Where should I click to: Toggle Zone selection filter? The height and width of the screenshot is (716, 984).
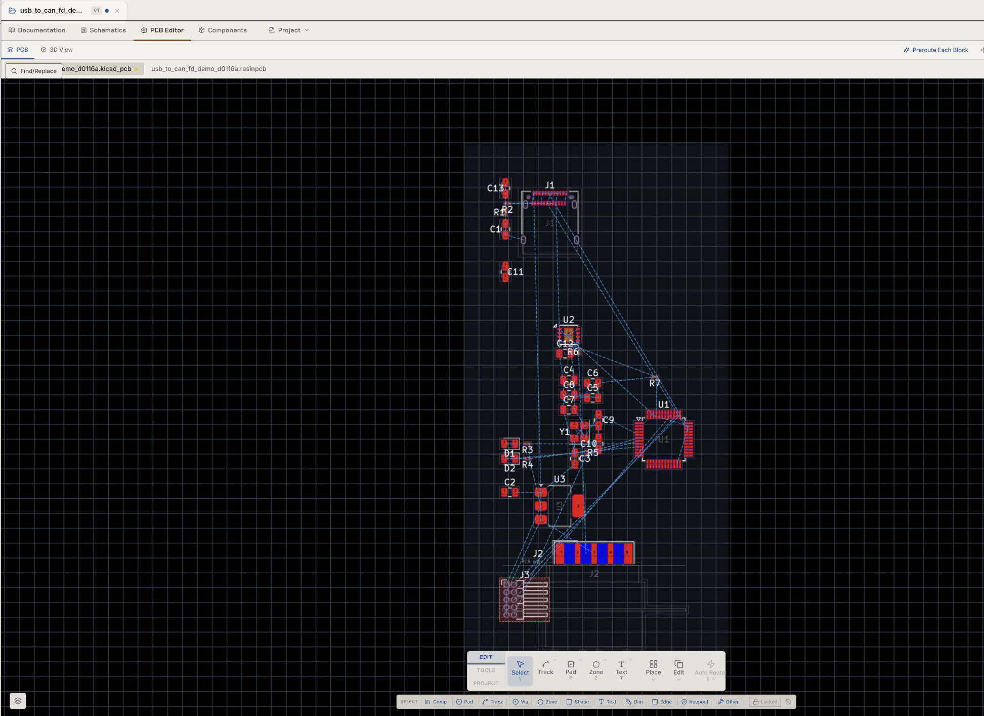click(547, 702)
